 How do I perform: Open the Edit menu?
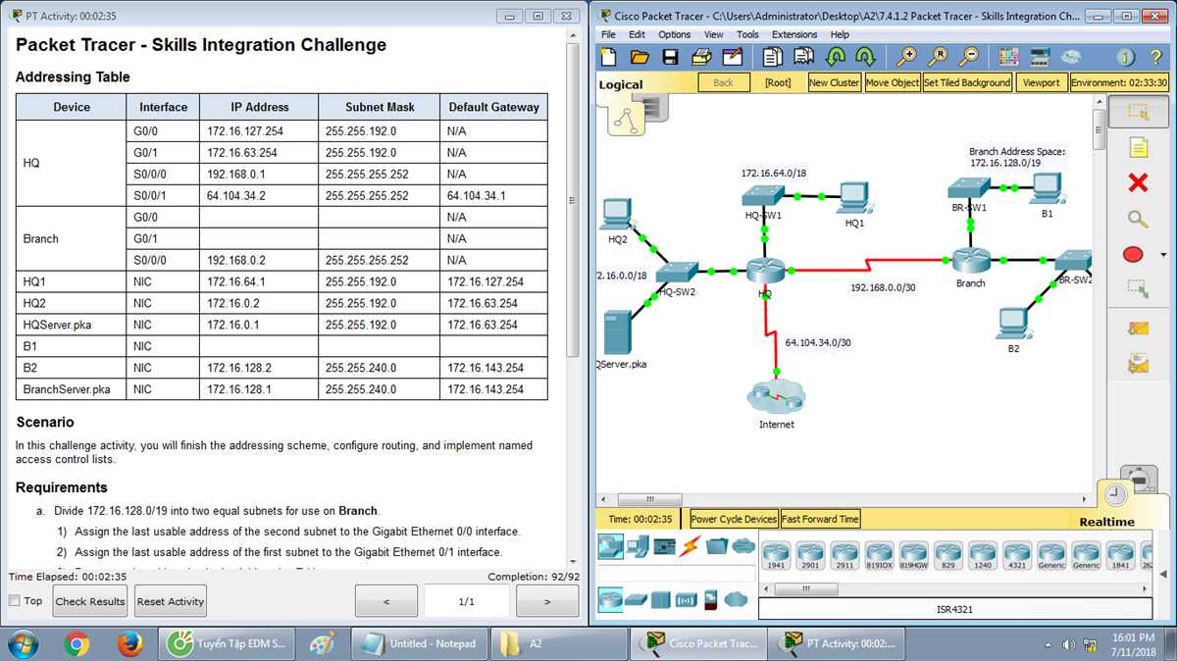637,34
